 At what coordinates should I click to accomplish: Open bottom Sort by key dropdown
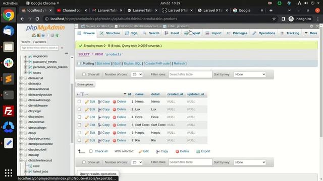[x=250, y=162]
